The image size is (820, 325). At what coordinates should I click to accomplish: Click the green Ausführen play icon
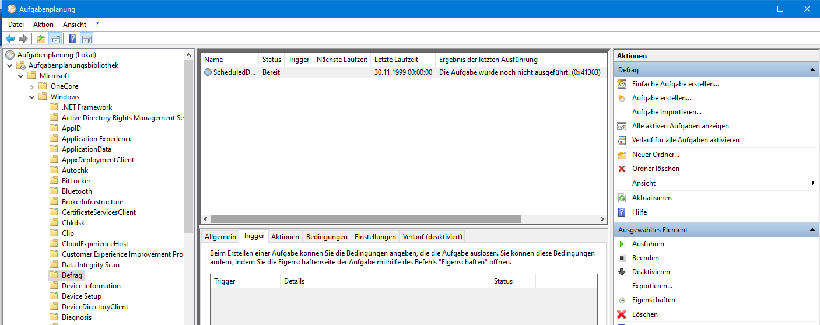tap(622, 244)
